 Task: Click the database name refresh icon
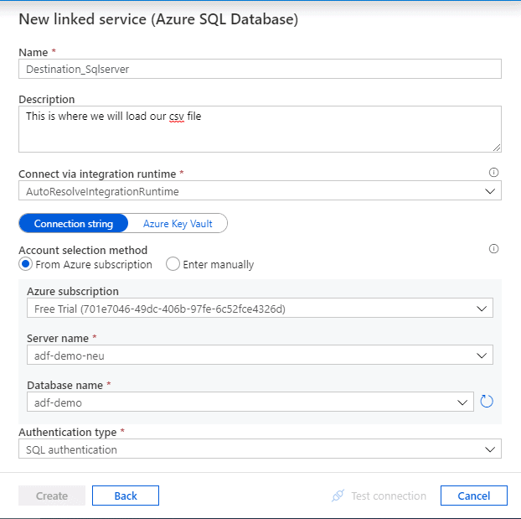pyautogui.click(x=487, y=402)
